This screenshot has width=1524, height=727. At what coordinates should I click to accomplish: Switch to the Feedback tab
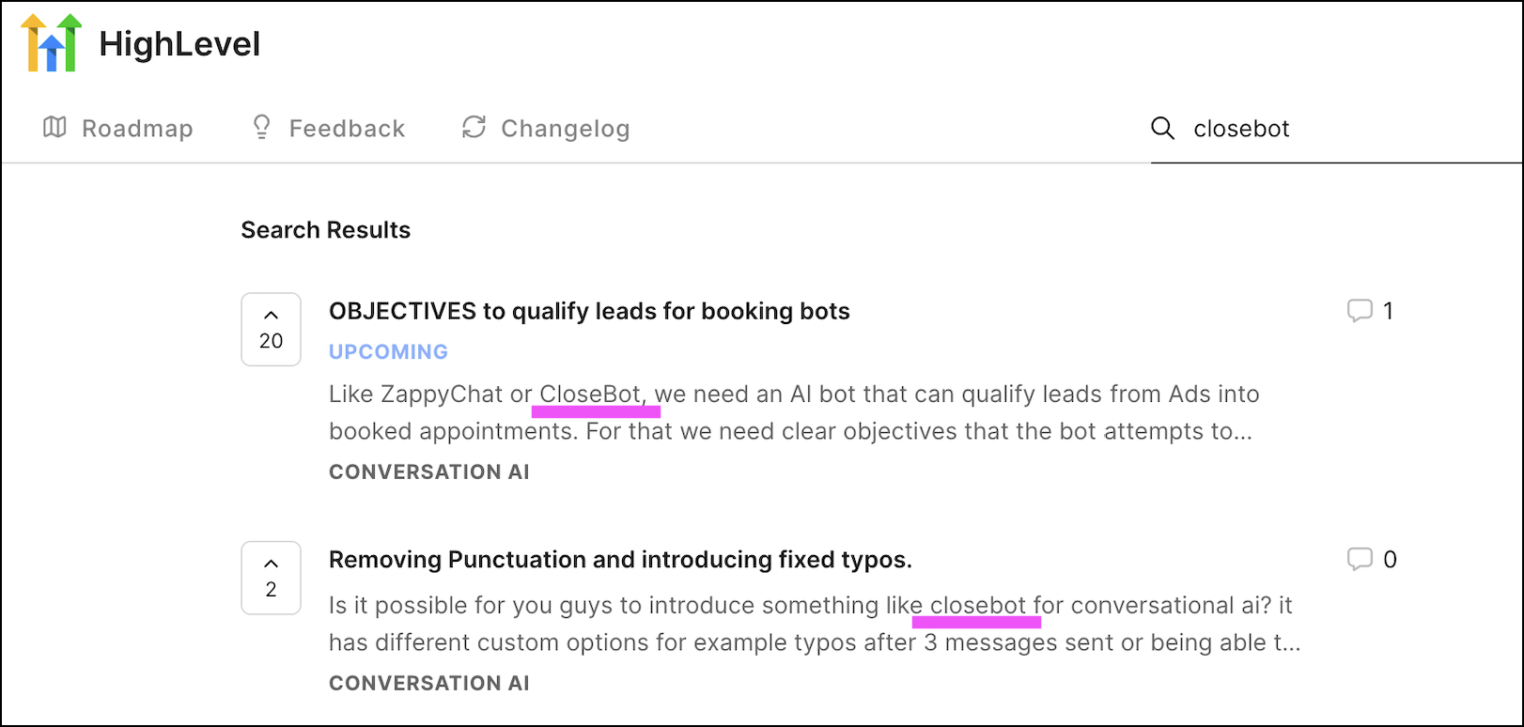pyautogui.click(x=329, y=128)
